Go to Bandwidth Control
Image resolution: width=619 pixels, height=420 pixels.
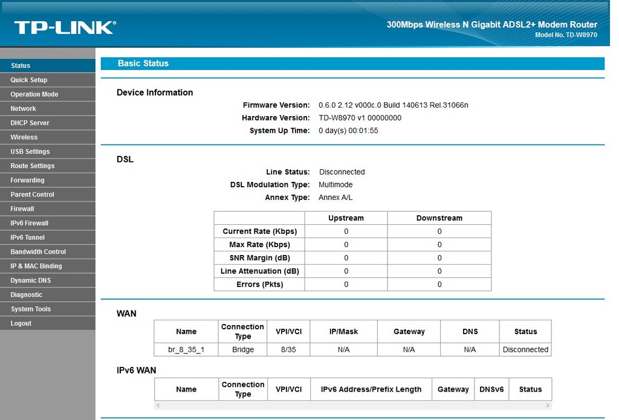coord(47,252)
